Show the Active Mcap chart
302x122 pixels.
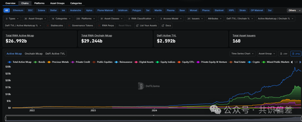14,54
